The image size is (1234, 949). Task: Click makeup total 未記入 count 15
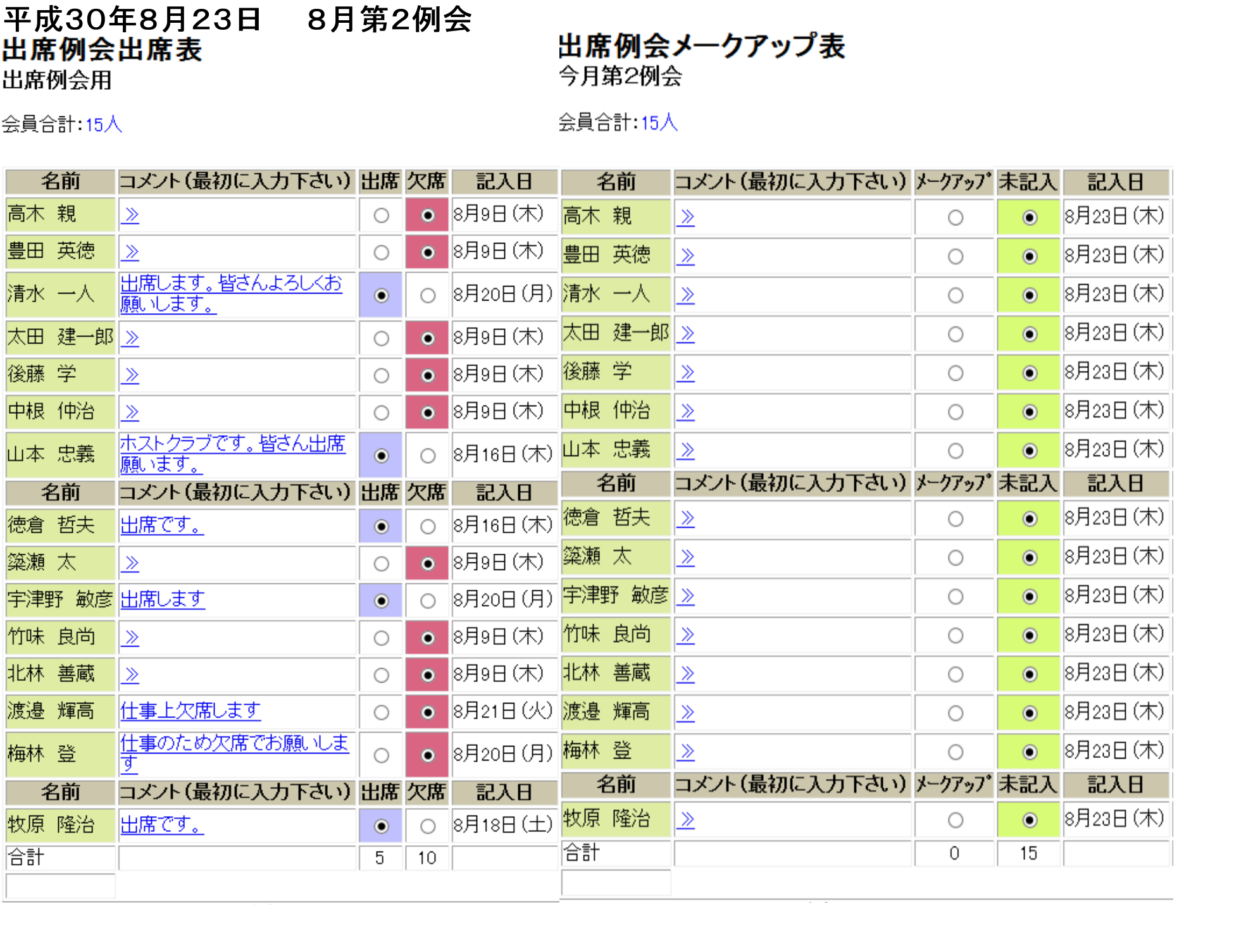coord(1028,853)
